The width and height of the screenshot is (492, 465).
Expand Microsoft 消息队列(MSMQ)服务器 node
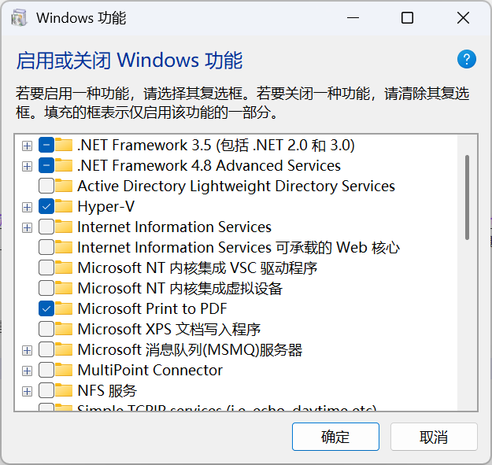click(28, 350)
